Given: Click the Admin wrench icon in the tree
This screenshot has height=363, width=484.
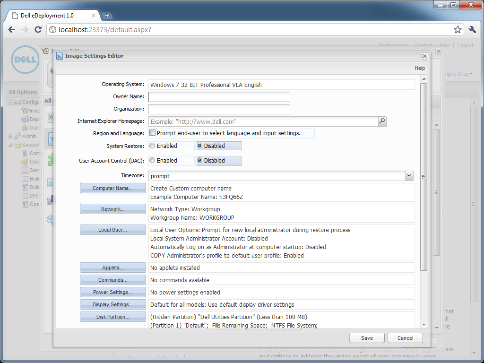Looking at the screenshot, I should [x=17, y=136].
